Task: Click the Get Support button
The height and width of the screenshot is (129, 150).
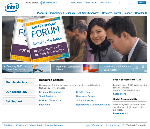Action: (x=19, y=101)
